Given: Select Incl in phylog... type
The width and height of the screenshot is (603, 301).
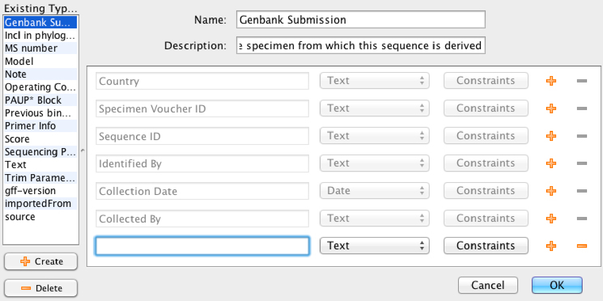Looking at the screenshot, I should [x=40, y=36].
